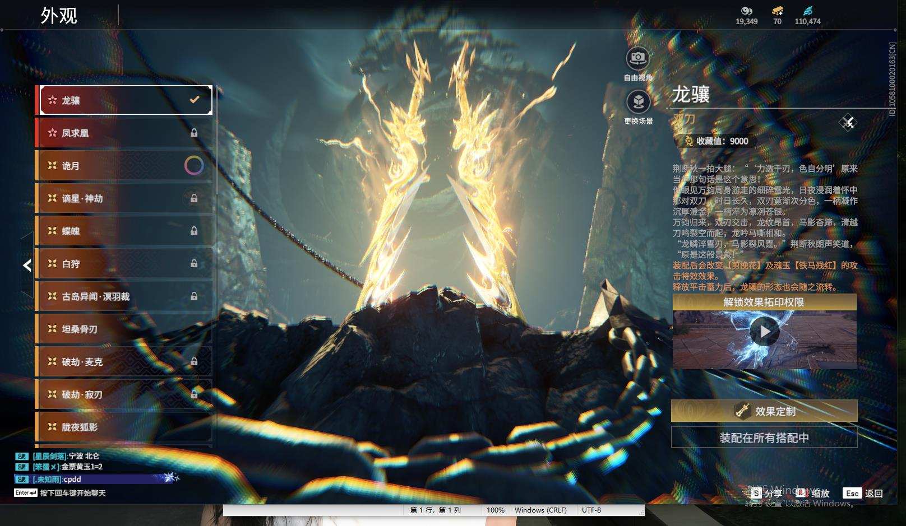Click the 110,474 currency amount
Viewport: 906px width, 526px height.
click(x=807, y=21)
